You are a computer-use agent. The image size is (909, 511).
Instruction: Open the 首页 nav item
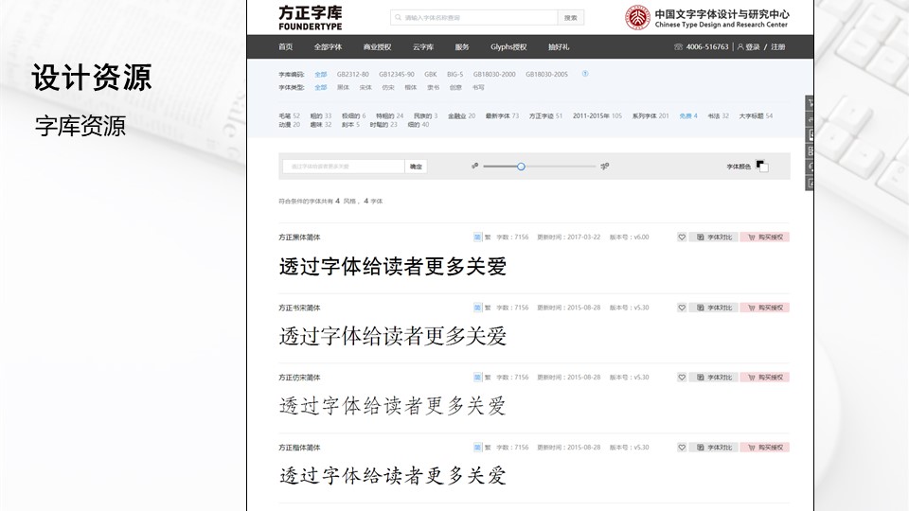click(286, 47)
